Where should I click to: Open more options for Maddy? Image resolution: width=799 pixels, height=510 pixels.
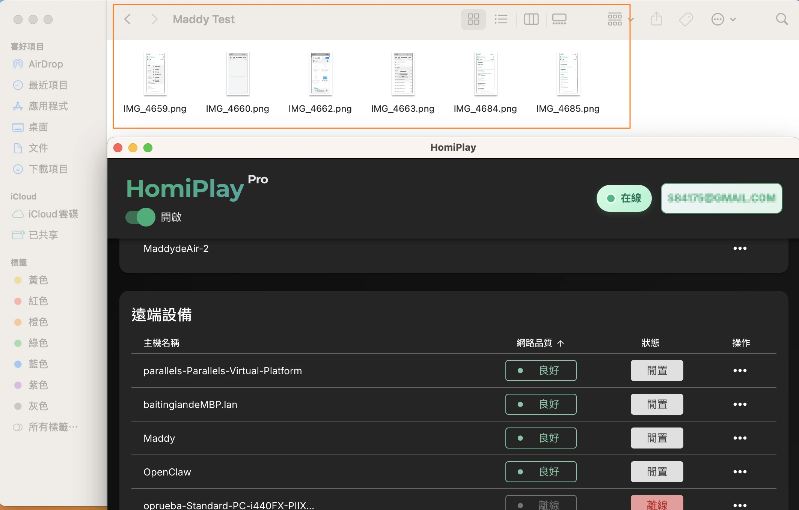(x=740, y=438)
